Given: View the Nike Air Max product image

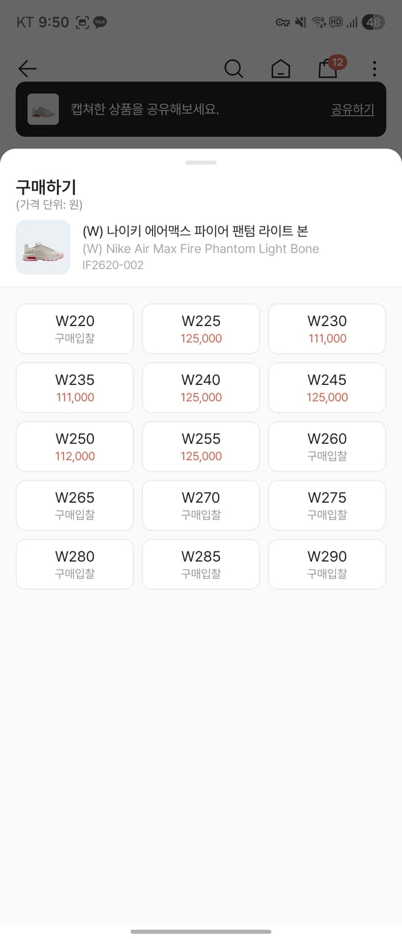Looking at the screenshot, I should click(x=43, y=247).
